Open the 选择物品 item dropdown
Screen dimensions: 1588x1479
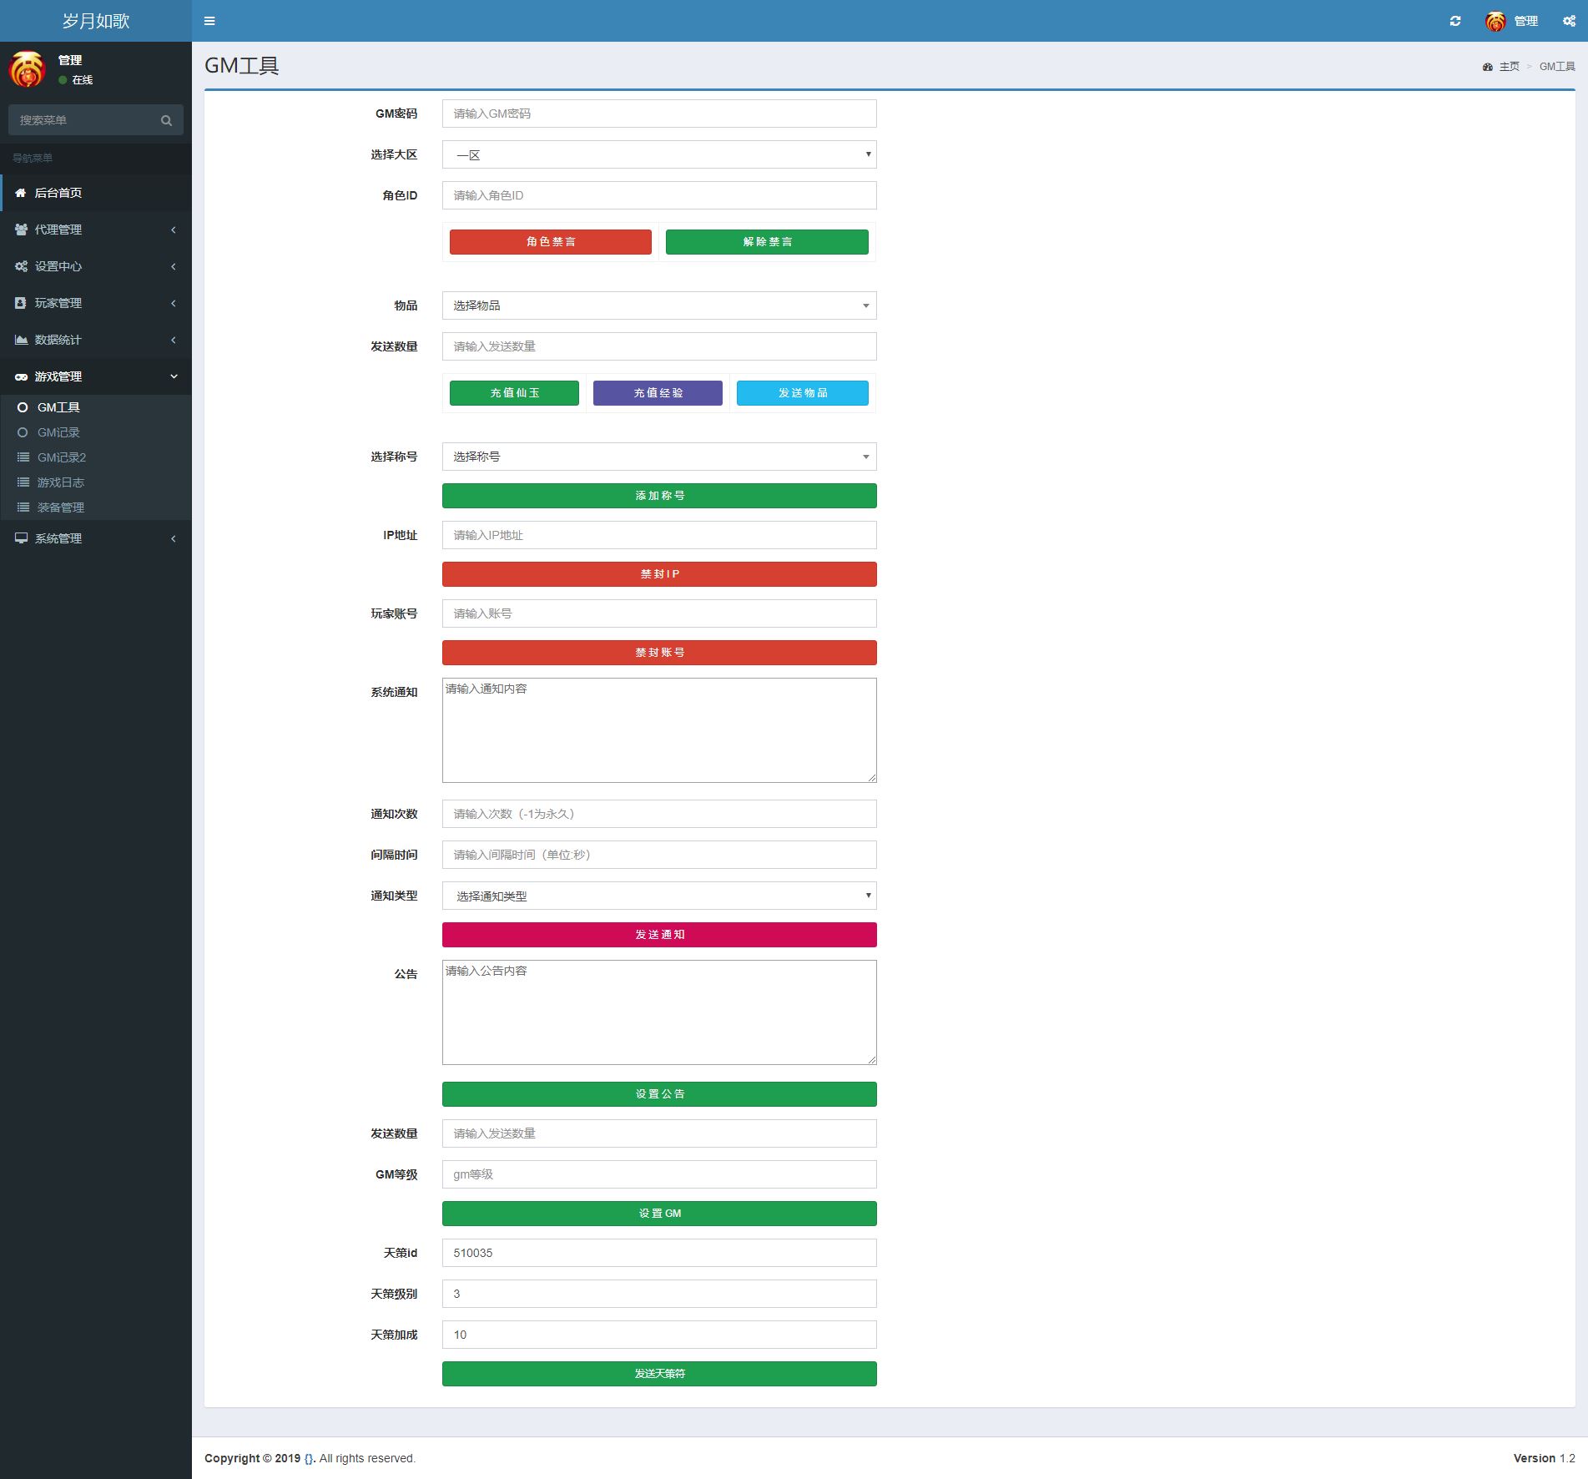tap(658, 305)
